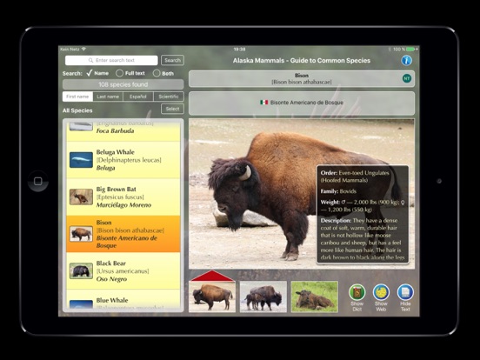This screenshot has height=360, width=480.
Task: Switch to the Last name tab
Action: pyautogui.click(x=108, y=97)
